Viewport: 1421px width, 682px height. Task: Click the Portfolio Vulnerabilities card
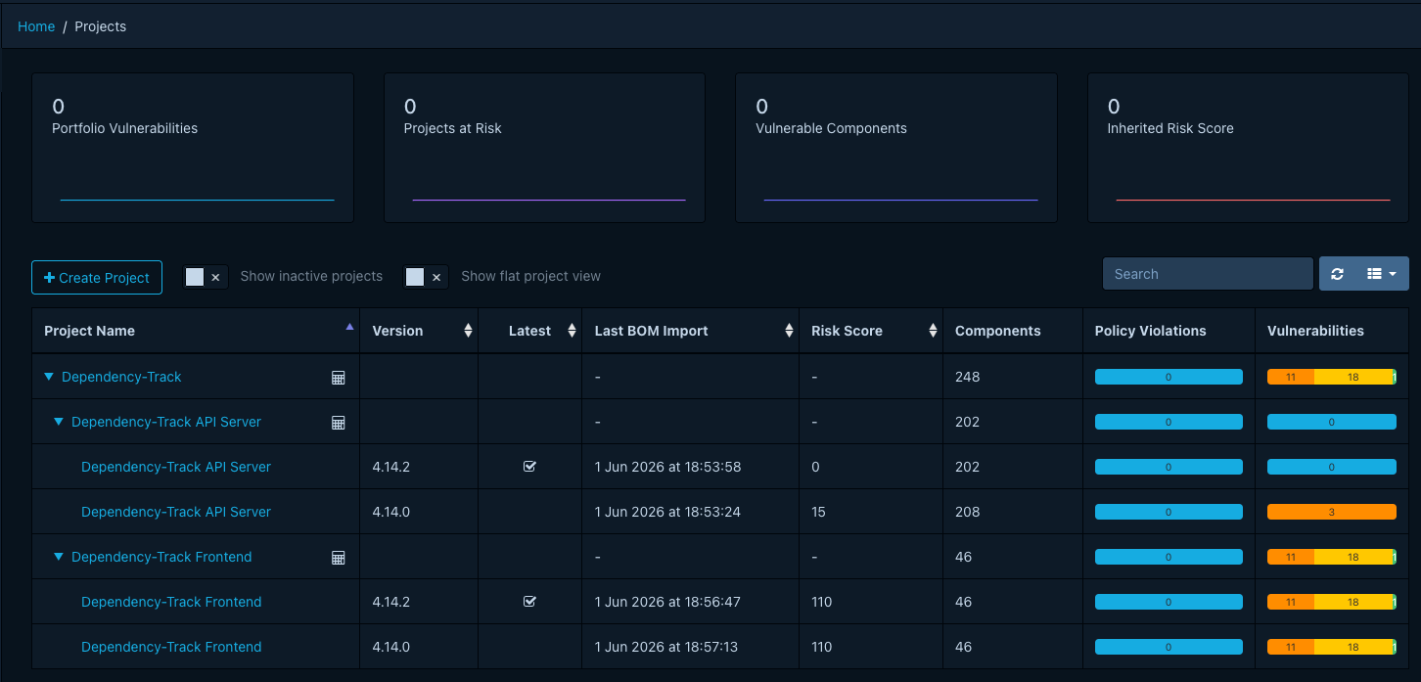click(x=193, y=148)
